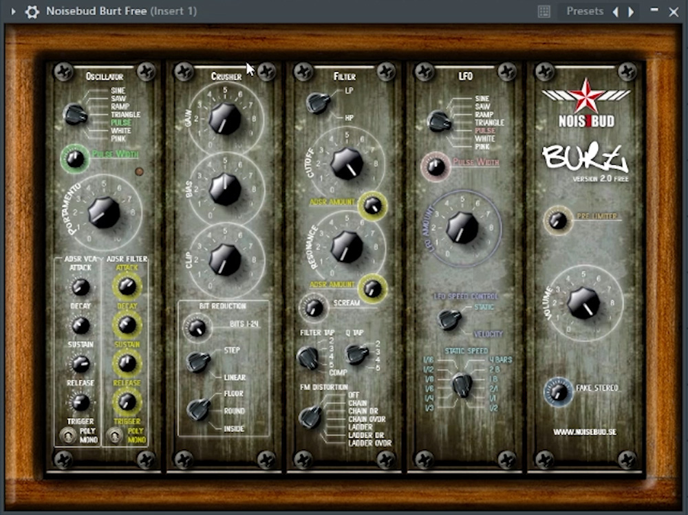Viewport: 688px width, 515px height.
Task: Click the LFO Amount knob
Action: click(x=462, y=228)
